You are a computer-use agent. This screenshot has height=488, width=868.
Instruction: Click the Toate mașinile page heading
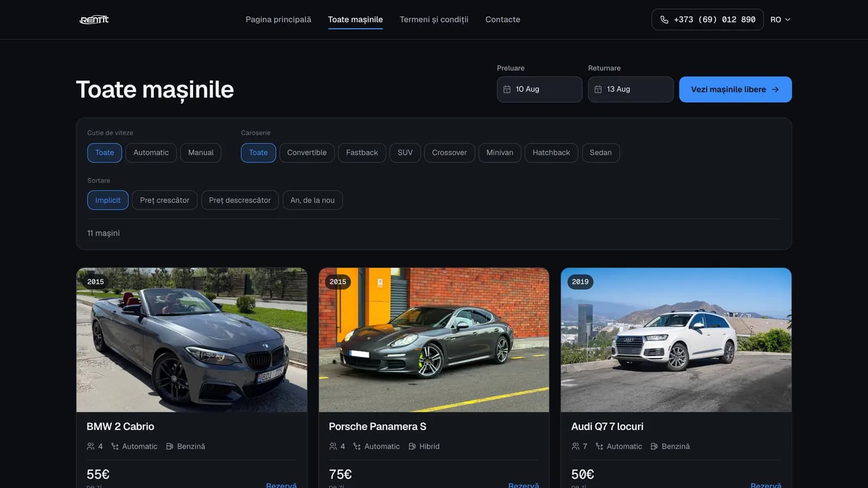click(x=155, y=90)
